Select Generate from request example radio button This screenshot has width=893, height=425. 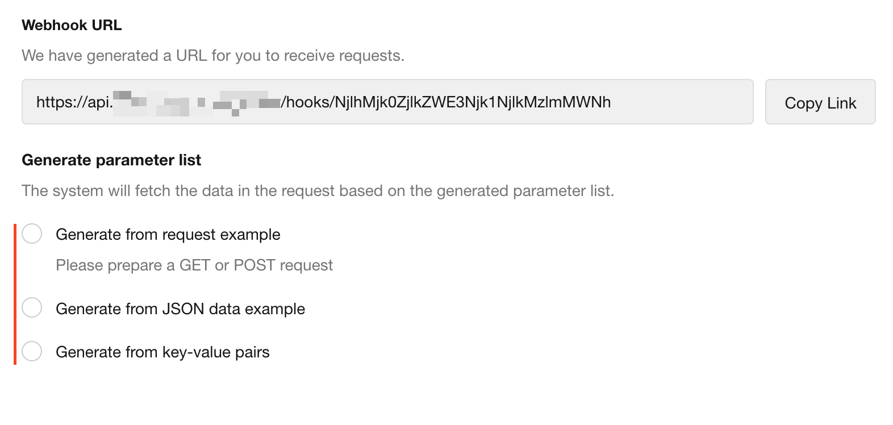[x=32, y=234]
